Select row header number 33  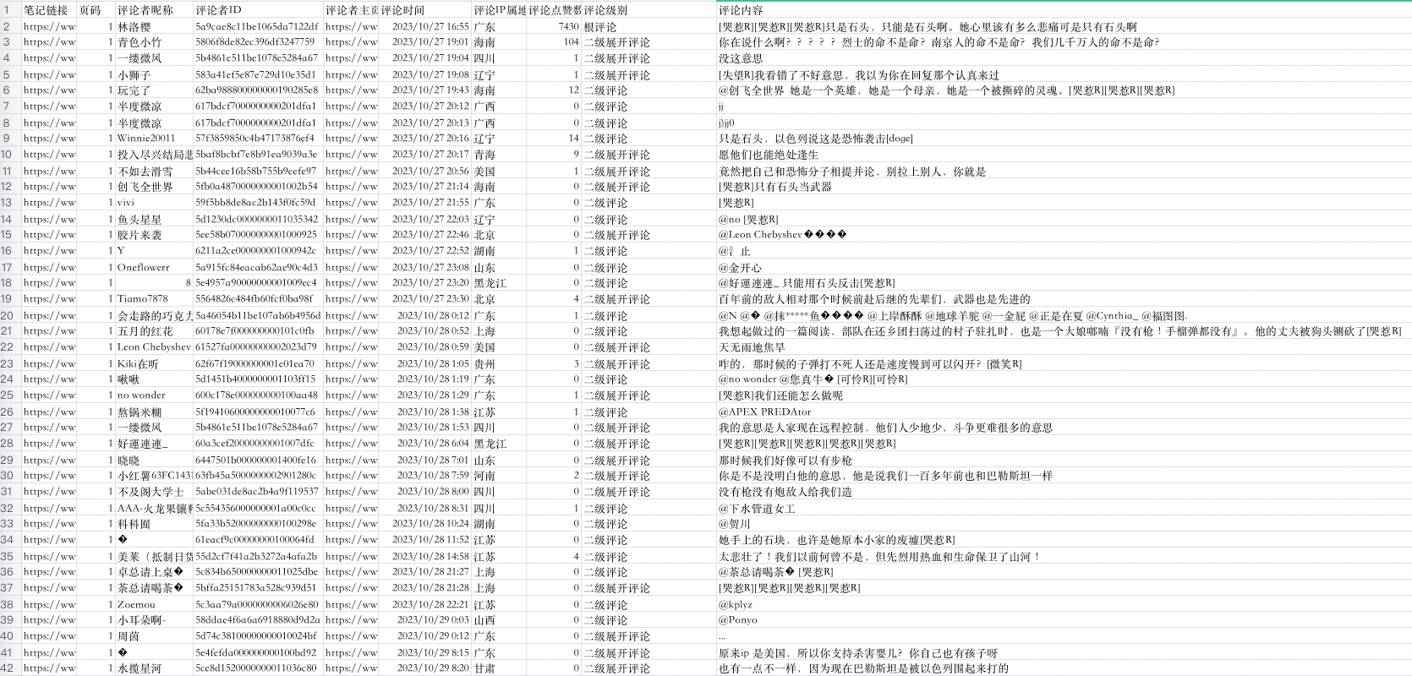click(x=10, y=524)
